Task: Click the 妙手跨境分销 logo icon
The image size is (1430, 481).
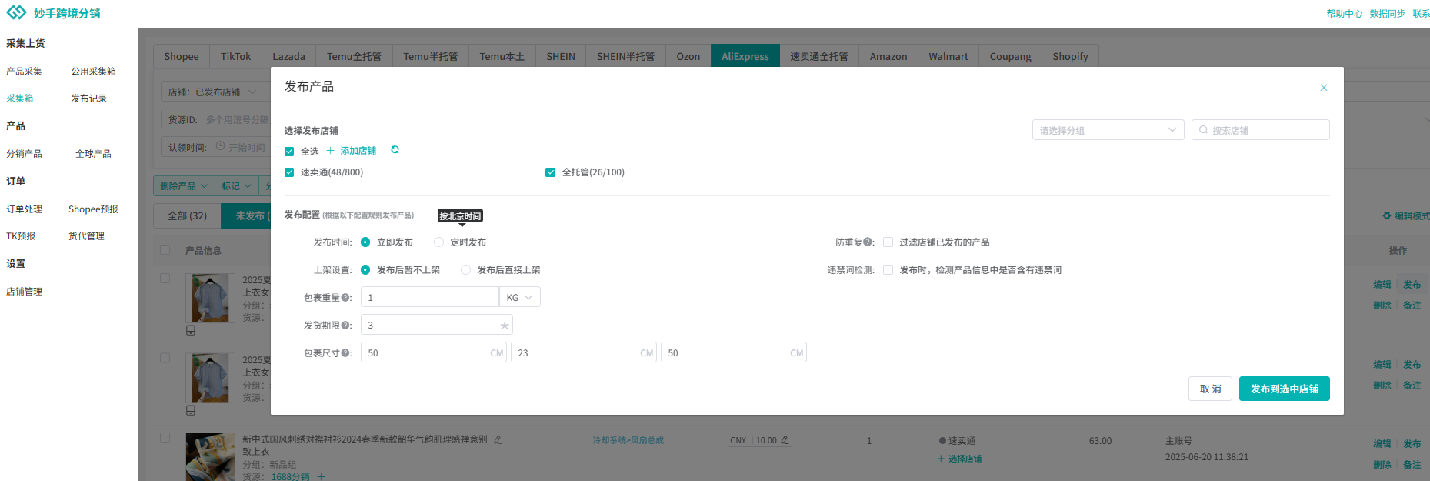Action: tap(17, 13)
